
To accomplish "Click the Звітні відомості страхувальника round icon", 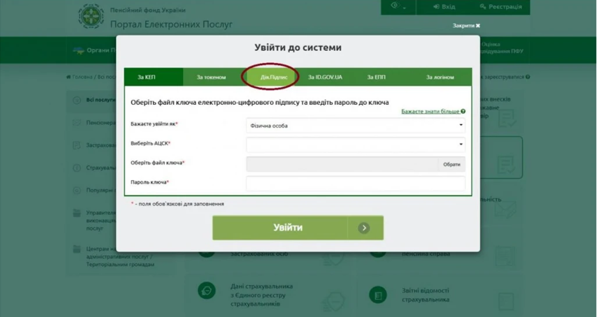I will coord(378,295).
